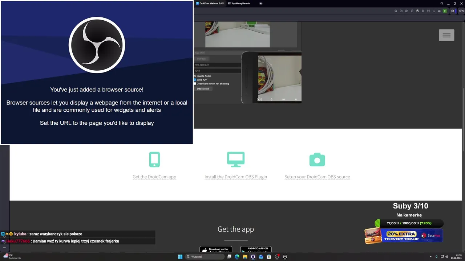The width and height of the screenshot is (465, 261).
Task: Click the phone icon above Get the DroidCam app
Action: click(154, 159)
